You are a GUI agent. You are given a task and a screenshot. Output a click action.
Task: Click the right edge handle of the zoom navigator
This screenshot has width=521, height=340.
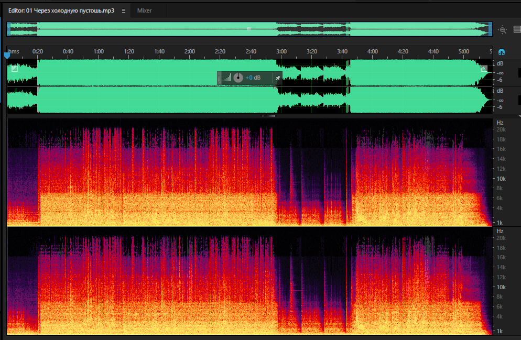pos(491,29)
